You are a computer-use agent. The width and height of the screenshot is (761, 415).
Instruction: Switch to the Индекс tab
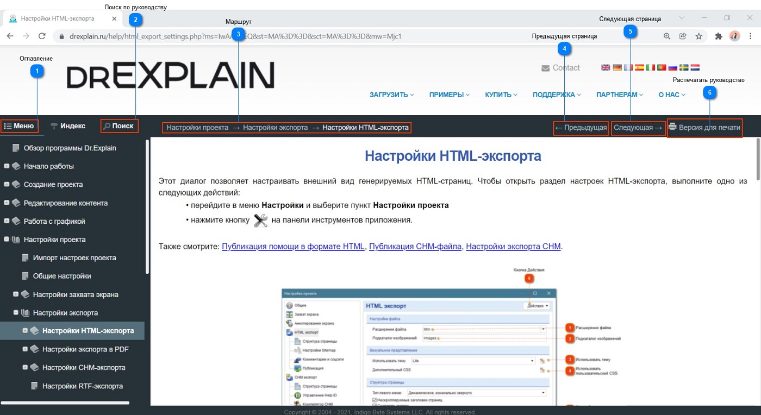(x=68, y=126)
